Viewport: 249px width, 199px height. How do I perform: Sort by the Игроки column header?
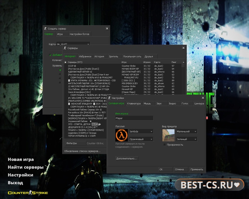click(148, 62)
